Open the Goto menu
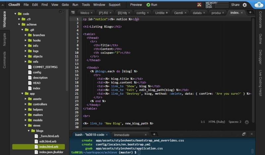This screenshot has height=155, width=265. pyautogui.click(x=65, y=5)
